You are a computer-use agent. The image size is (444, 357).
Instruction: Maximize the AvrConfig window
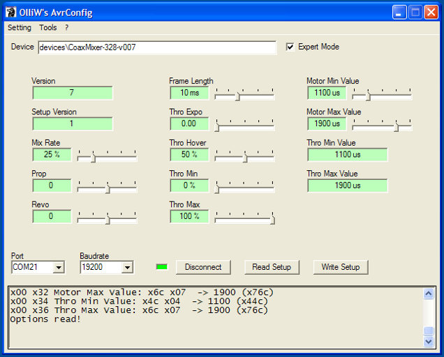(415, 12)
